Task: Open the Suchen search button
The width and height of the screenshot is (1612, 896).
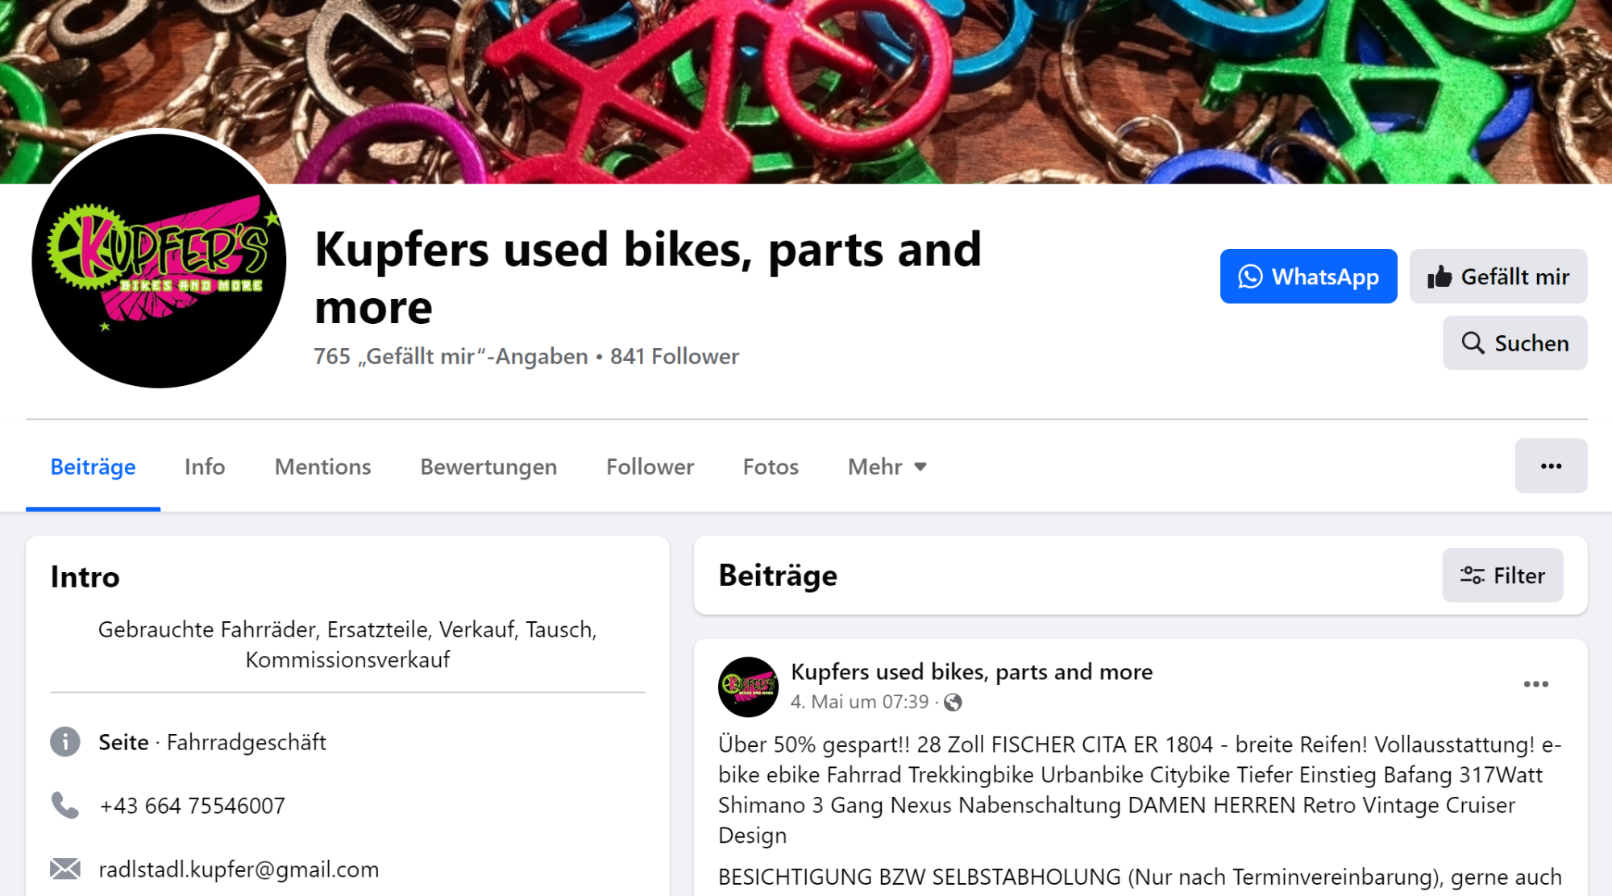Action: 1514,343
